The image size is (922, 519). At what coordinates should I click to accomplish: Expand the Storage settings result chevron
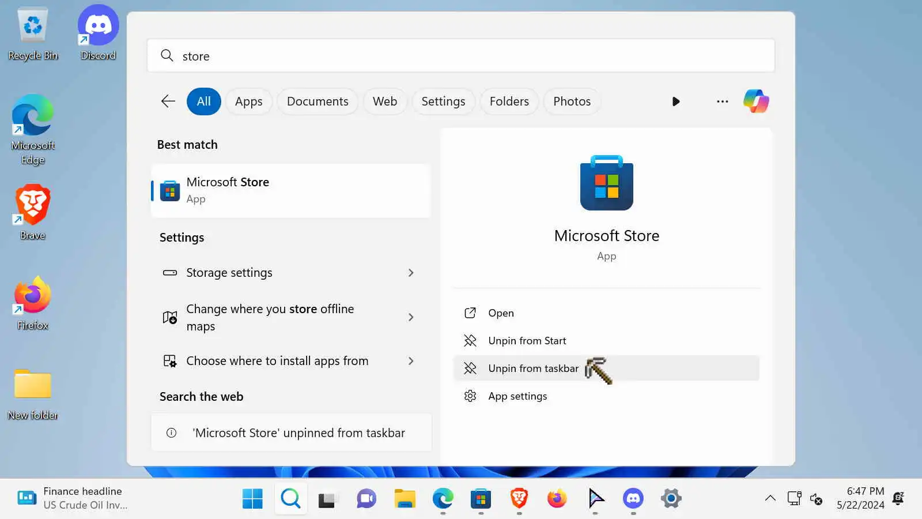(x=411, y=273)
